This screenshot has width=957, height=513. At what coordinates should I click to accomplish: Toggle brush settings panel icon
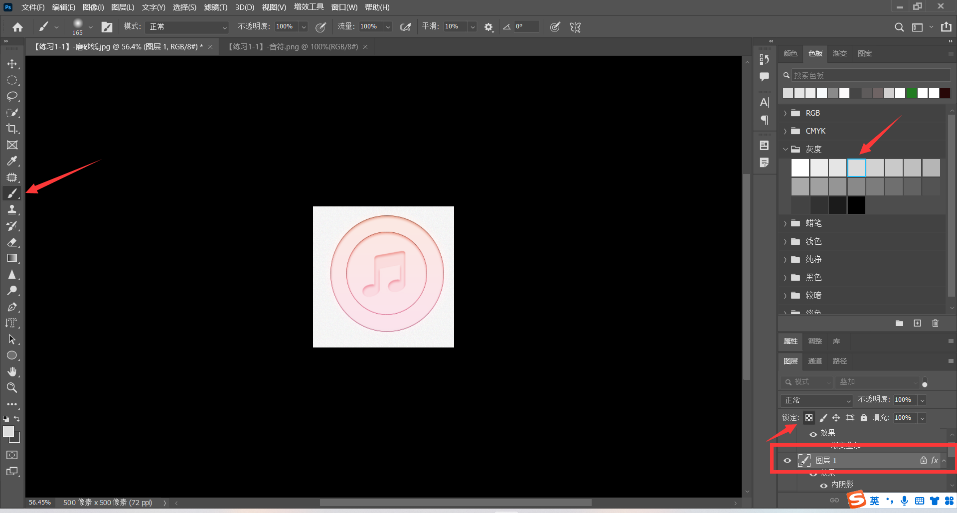tap(107, 27)
